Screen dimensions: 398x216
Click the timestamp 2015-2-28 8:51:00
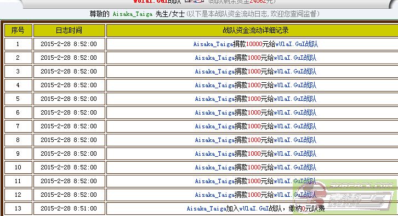69,208
